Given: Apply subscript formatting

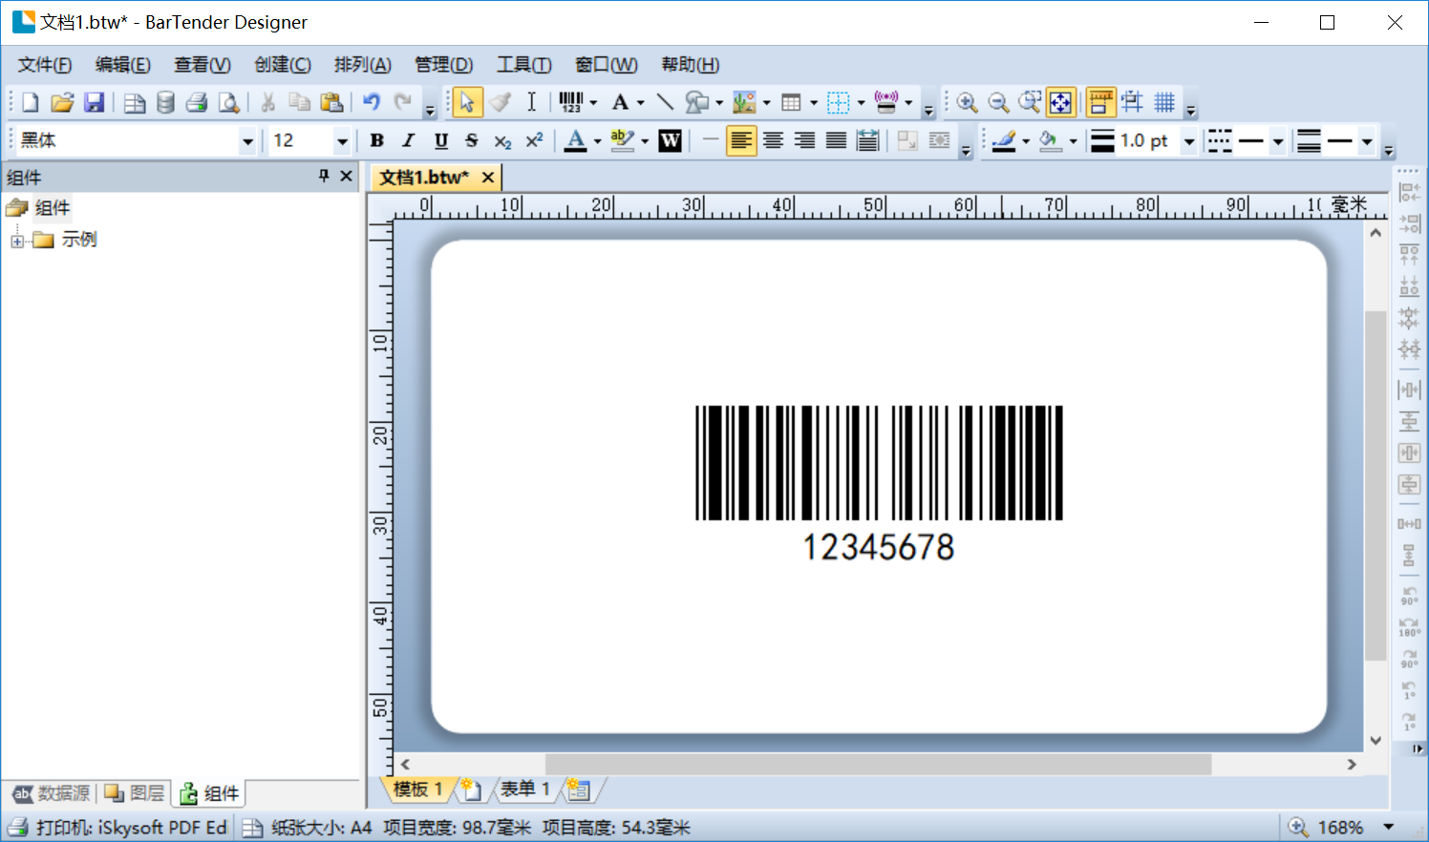Looking at the screenshot, I should [x=502, y=141].
